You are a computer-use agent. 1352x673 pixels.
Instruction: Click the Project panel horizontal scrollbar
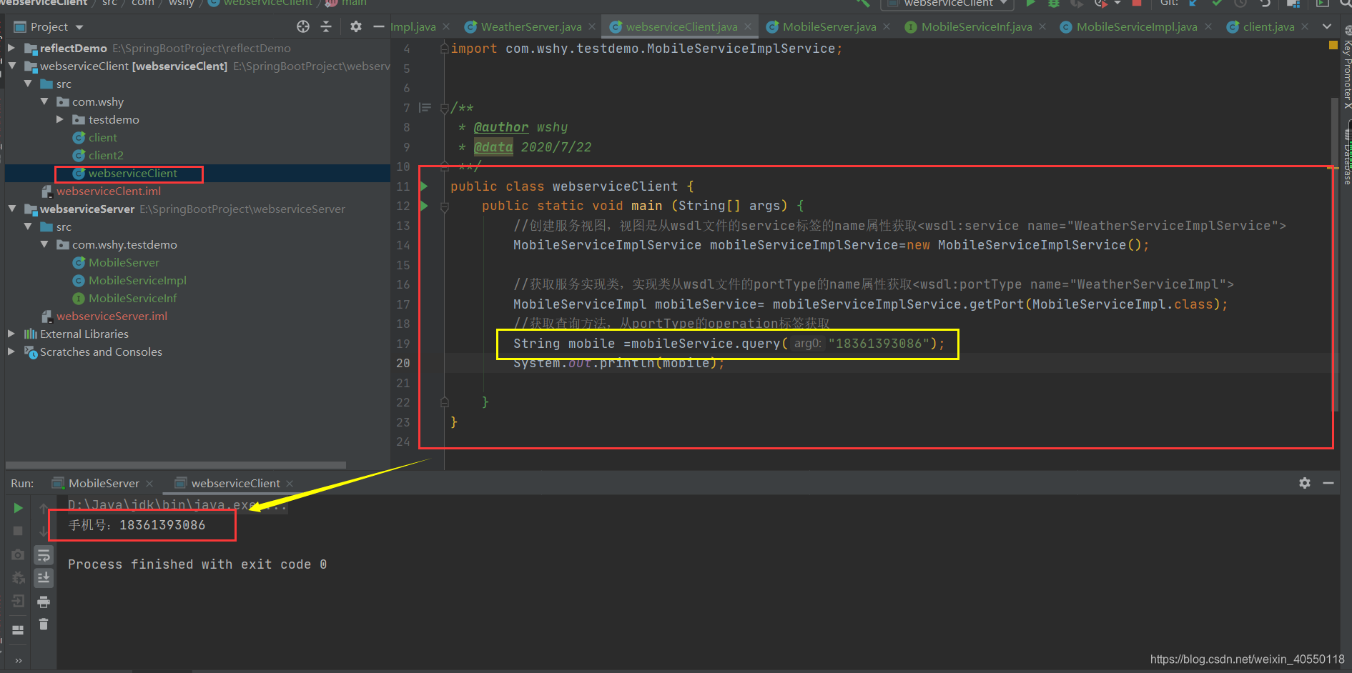(176, 464)
